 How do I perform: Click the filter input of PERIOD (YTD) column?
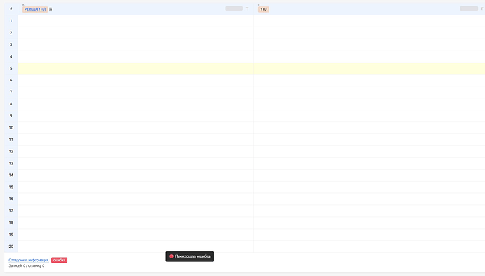click(x=234, y=8)
